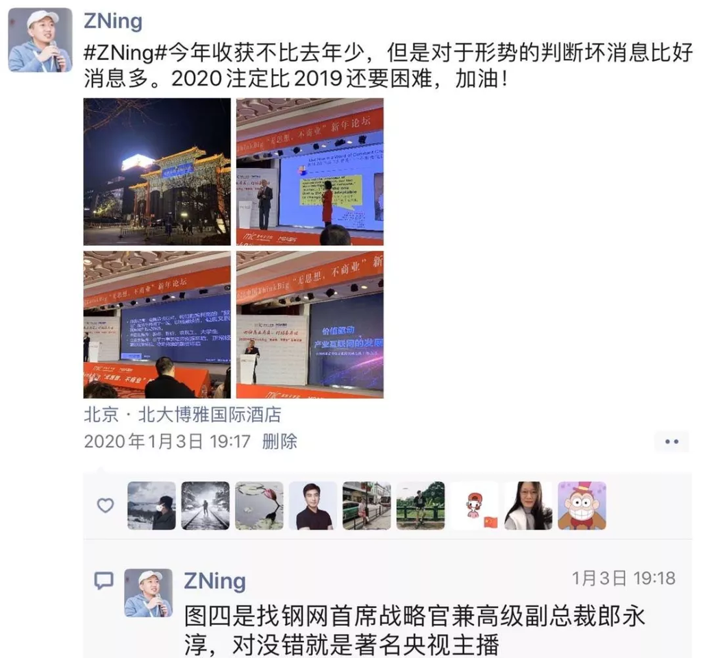Click the 删除 delete link
709x658 pixels.
click(x=279, y=441)
